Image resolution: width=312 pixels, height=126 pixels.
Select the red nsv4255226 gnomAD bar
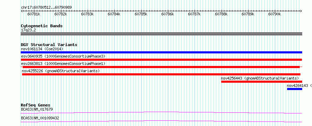161,74
